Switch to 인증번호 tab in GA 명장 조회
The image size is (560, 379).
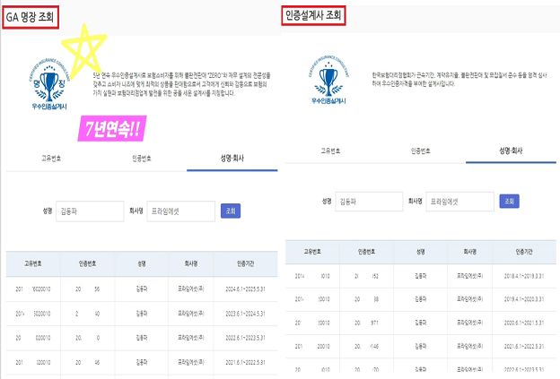coord(142,159)
